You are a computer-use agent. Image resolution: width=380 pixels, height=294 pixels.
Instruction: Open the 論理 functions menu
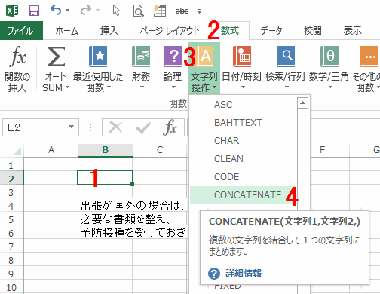pos(173,69)
